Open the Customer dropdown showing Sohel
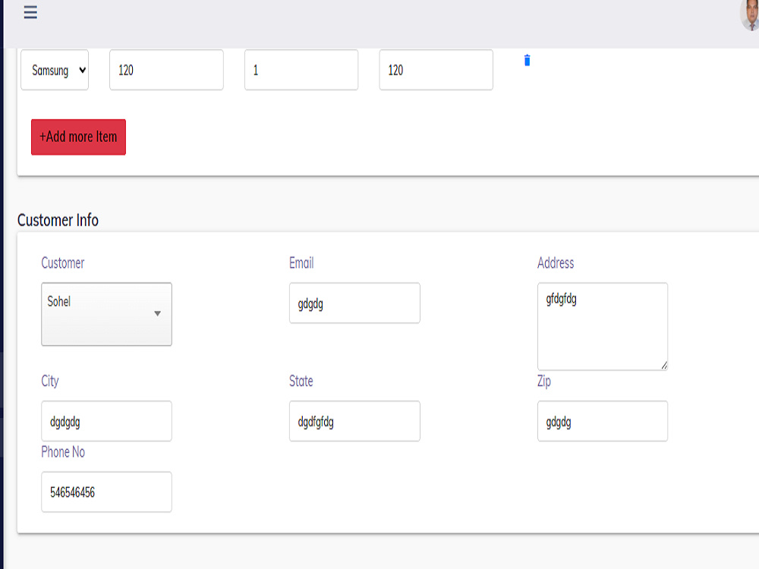759x569 pixels. click(x=106, y=314)
